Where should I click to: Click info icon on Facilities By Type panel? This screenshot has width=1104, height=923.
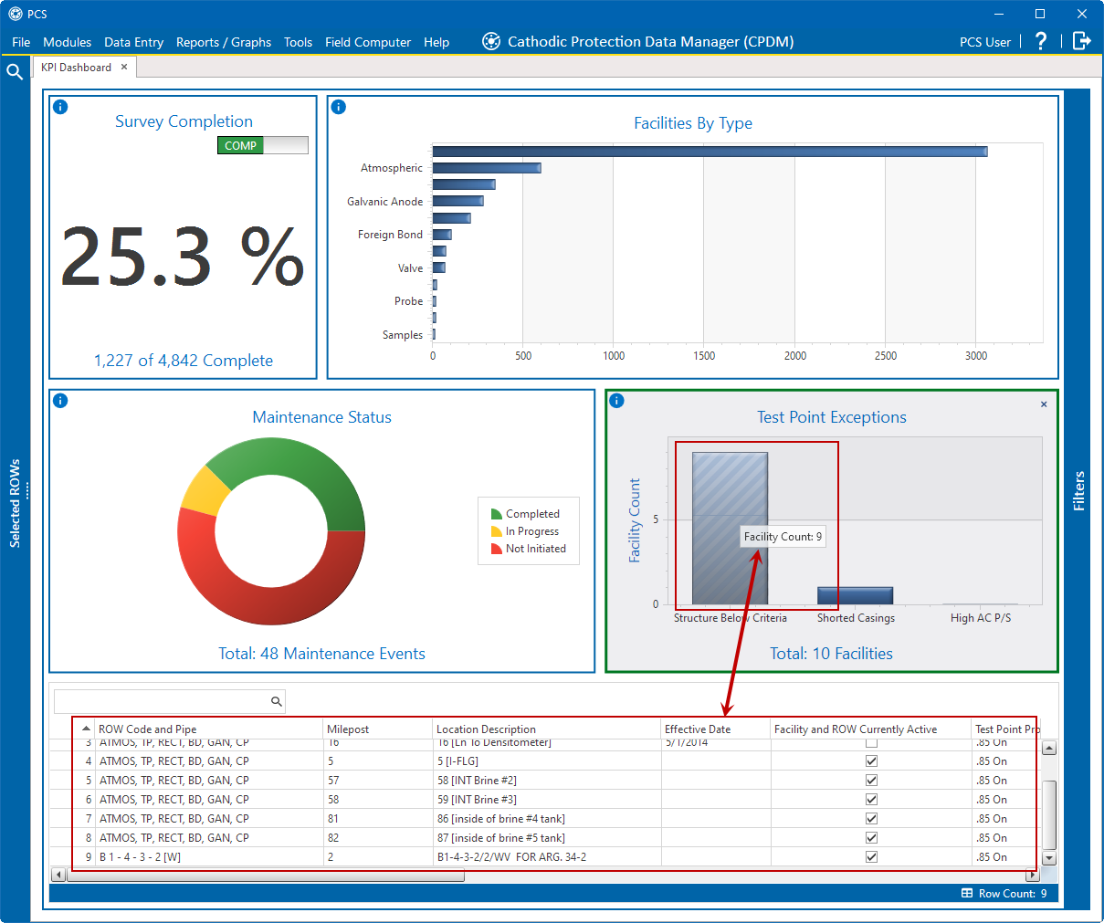pyautogui.click(x=339, y=107)
